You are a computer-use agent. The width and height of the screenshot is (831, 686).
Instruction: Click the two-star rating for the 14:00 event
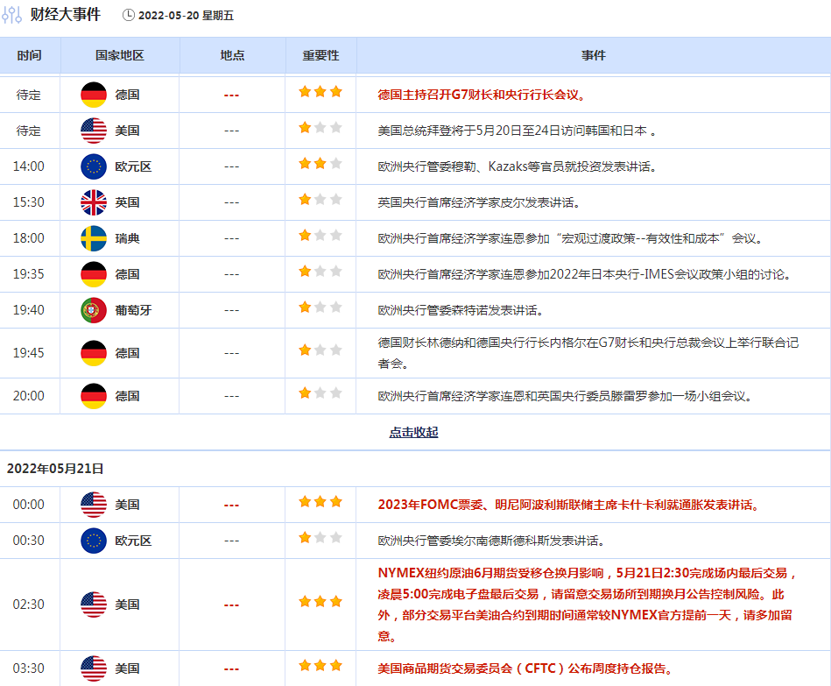click(x=320, y=165)
